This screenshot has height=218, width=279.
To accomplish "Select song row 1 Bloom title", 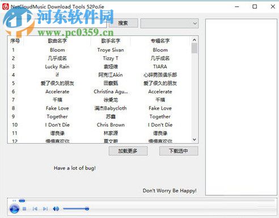I will point(57,50).
